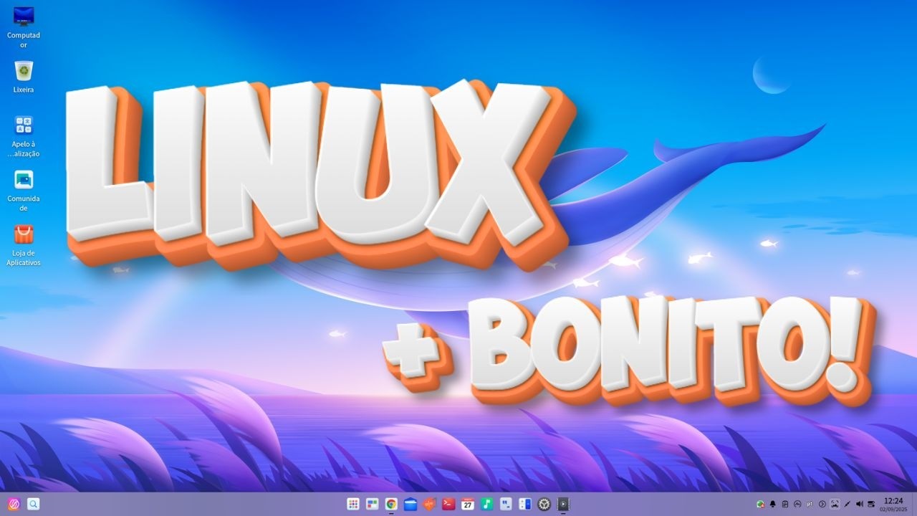Open the clipboard tray icon
The image size is (917, 516).
[785, 504]
